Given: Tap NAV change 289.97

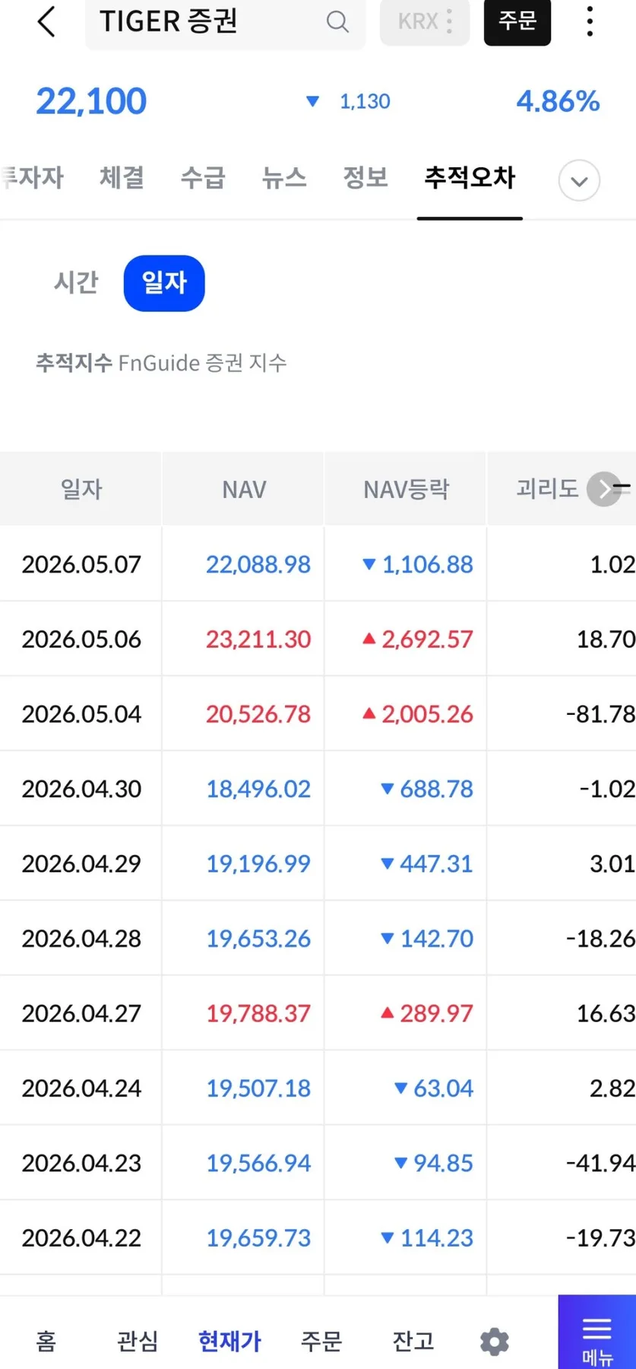Looking at the screenshot, I should point(436,1013).
